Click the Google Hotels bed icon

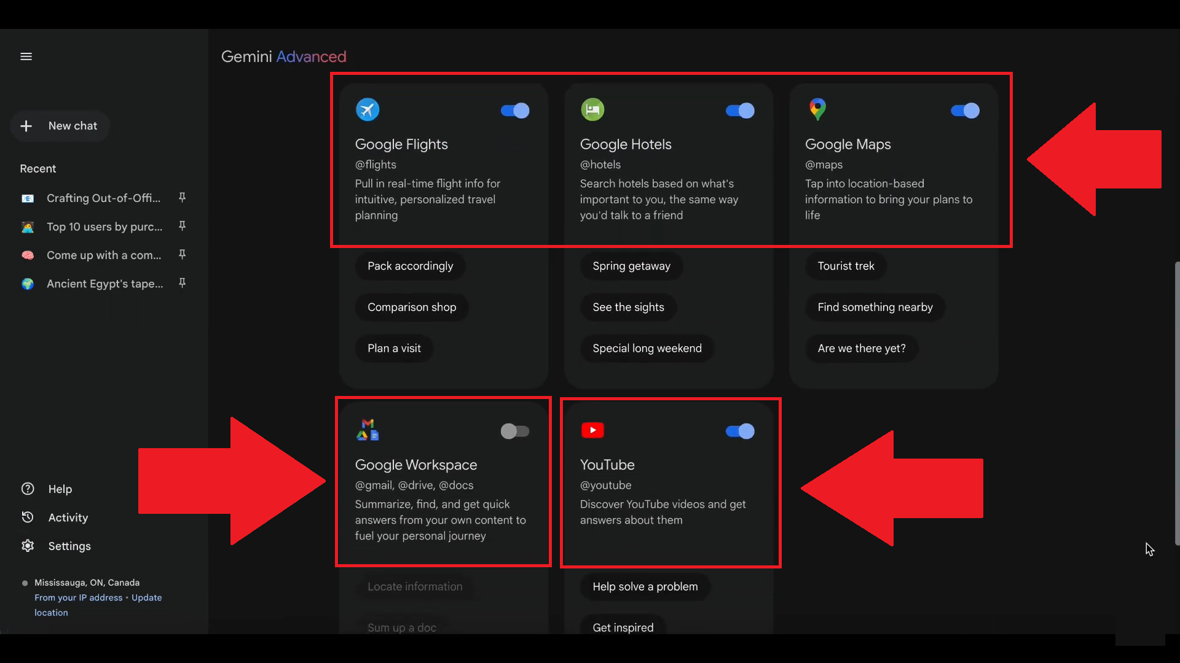(x=592, y=110)
